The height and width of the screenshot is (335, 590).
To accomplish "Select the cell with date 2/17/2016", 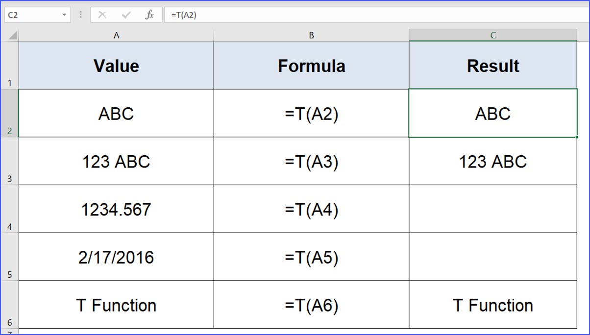I will pyautogui.click(x=116, y=258).
